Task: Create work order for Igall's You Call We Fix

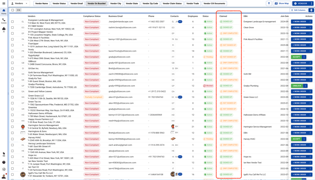Action: pos(299,174)
